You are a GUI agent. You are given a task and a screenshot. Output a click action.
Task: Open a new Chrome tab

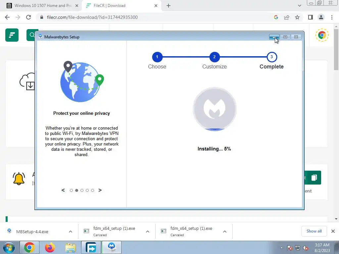(169, 6)
